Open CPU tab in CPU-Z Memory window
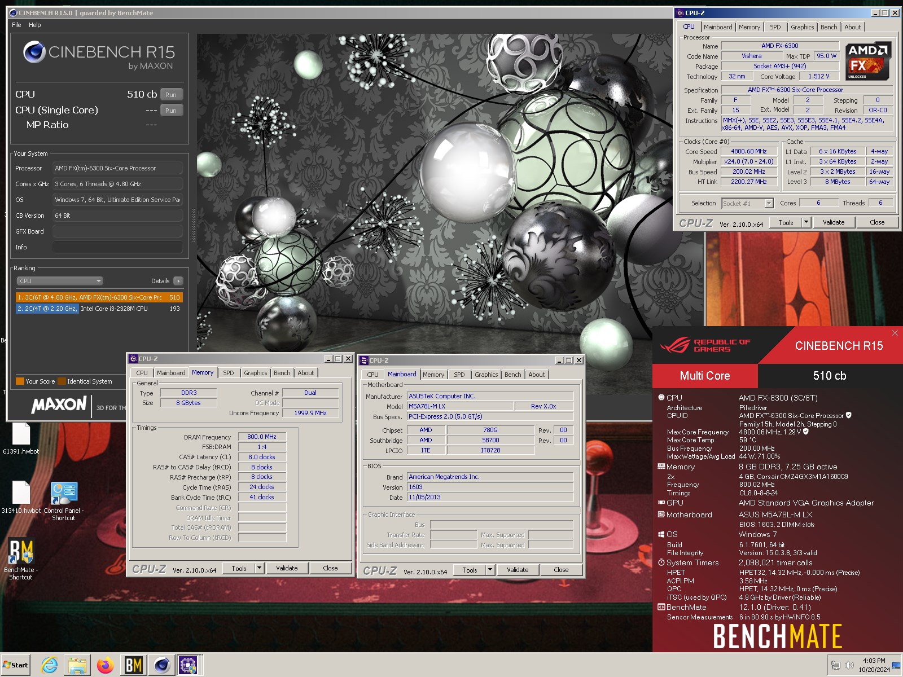Screen dimensions: 903x677 [x=142, y=373]
